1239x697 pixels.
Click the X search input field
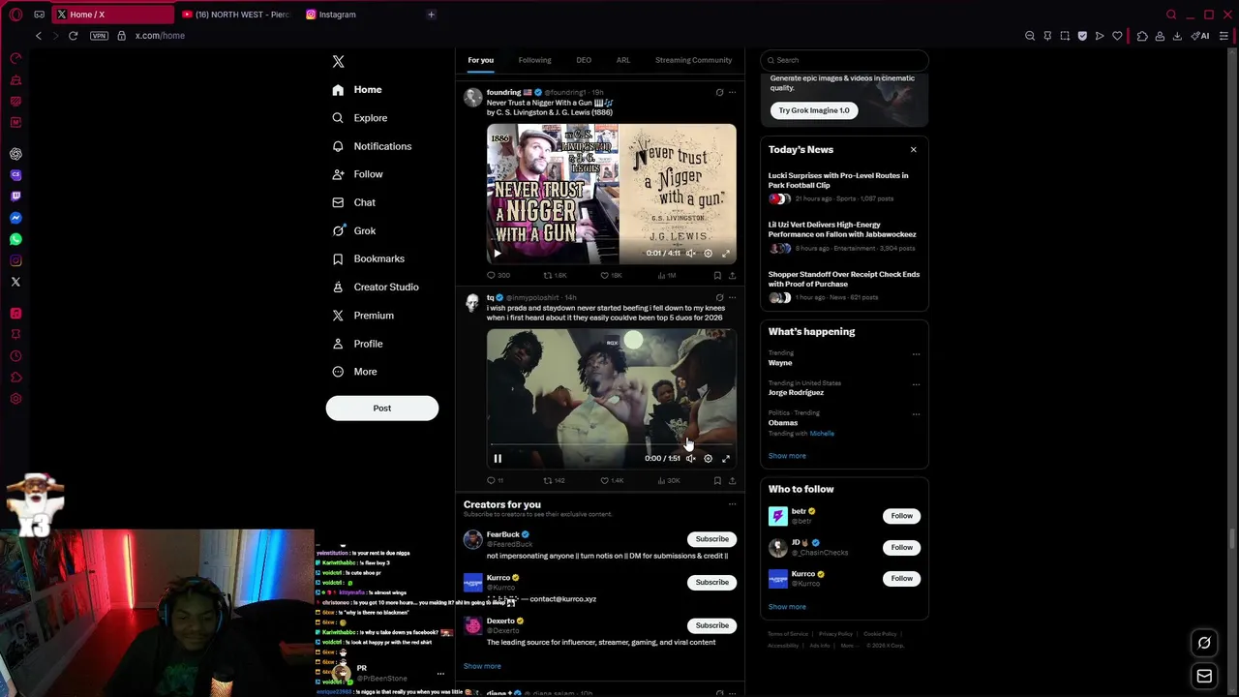844,60
